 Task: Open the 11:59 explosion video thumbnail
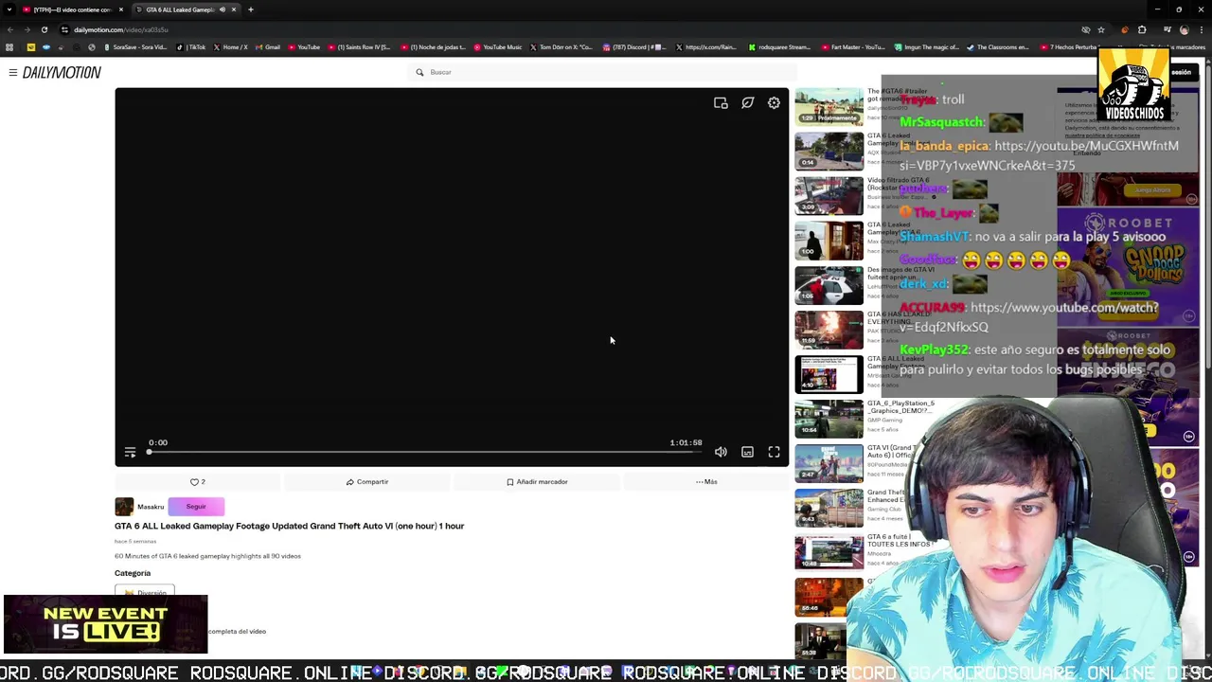(829, 329)
